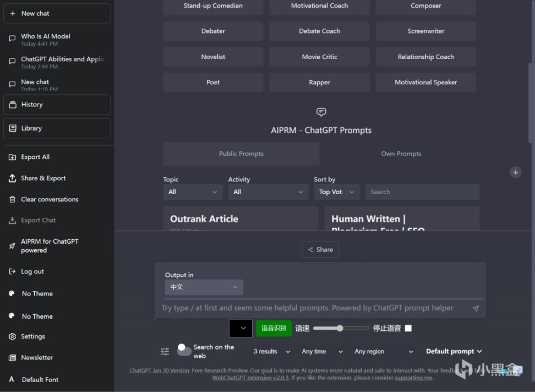535x392 pixels.
Task: Choose the Relationship Coach prompt button
Action: click(426, 57)
